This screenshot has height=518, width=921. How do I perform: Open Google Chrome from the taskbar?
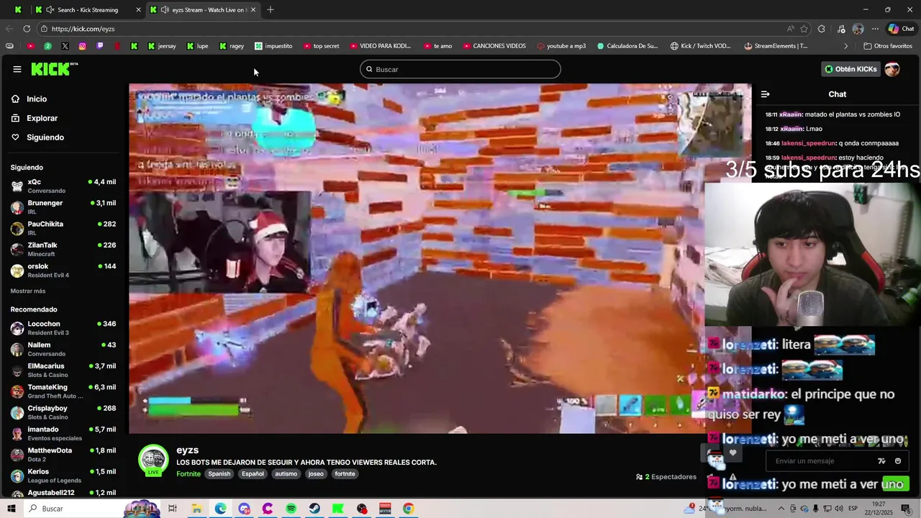click(x=408, y=509)
